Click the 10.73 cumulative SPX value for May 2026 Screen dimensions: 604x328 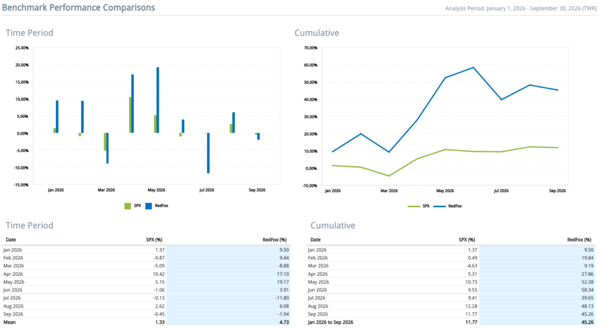point(471,282)
